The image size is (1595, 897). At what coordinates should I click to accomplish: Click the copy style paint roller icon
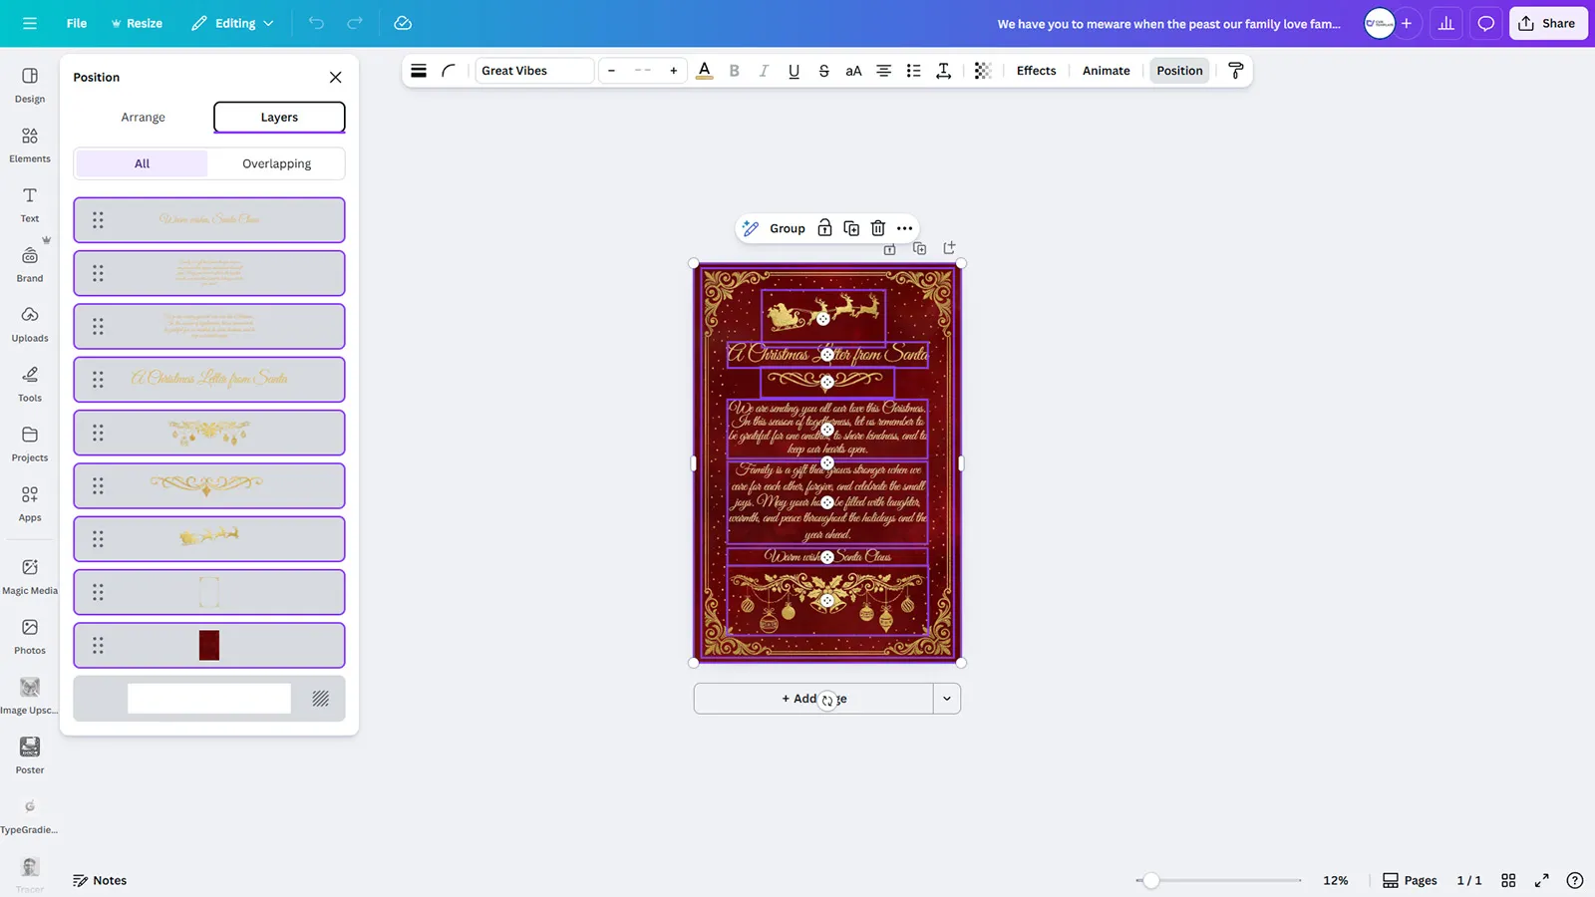pyautogui.click(x=1235, y=71)
